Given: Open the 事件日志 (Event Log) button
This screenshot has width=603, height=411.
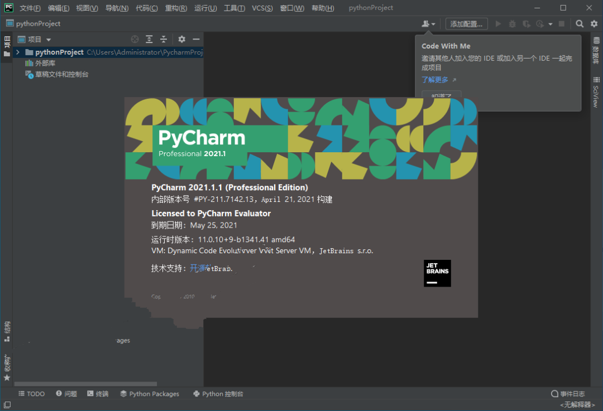Looking at the screenshot, I should point(568,394).
